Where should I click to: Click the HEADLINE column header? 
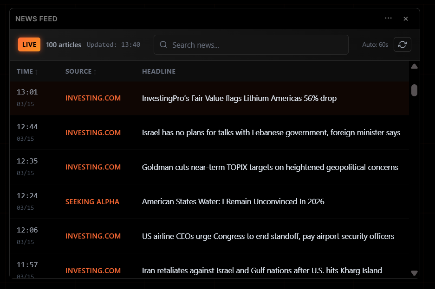[159, 71]
